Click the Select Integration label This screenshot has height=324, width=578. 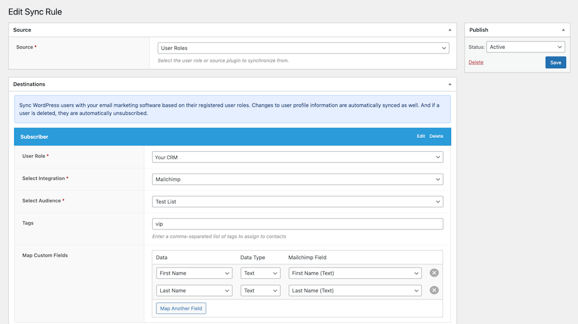(43, 178)
